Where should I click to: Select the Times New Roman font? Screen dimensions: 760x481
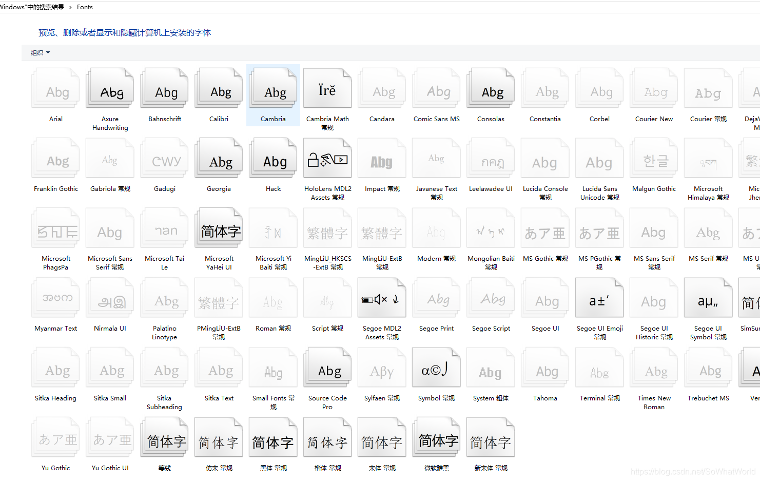(654, 367)
